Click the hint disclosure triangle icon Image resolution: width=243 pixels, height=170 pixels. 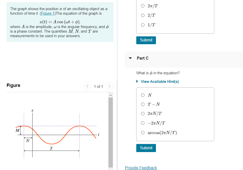coord(137,81)
